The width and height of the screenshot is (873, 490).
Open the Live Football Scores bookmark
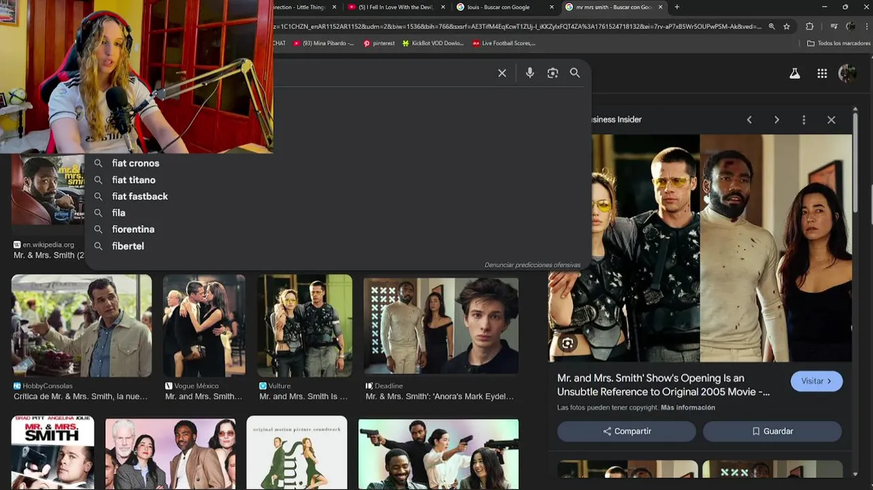point(504,43)
